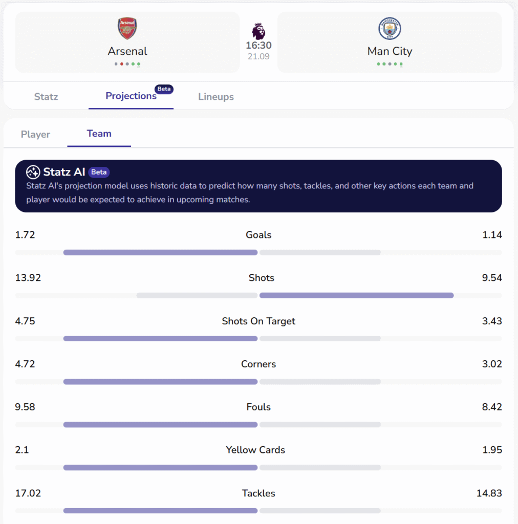Click the Statz AI logo icon
The image size is (518, 524).
(x=33, y=172)
